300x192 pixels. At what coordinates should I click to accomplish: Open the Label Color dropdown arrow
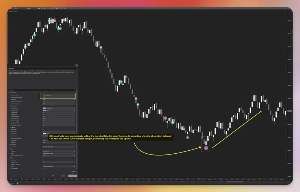pyautogui.click(x=74, y=133)
